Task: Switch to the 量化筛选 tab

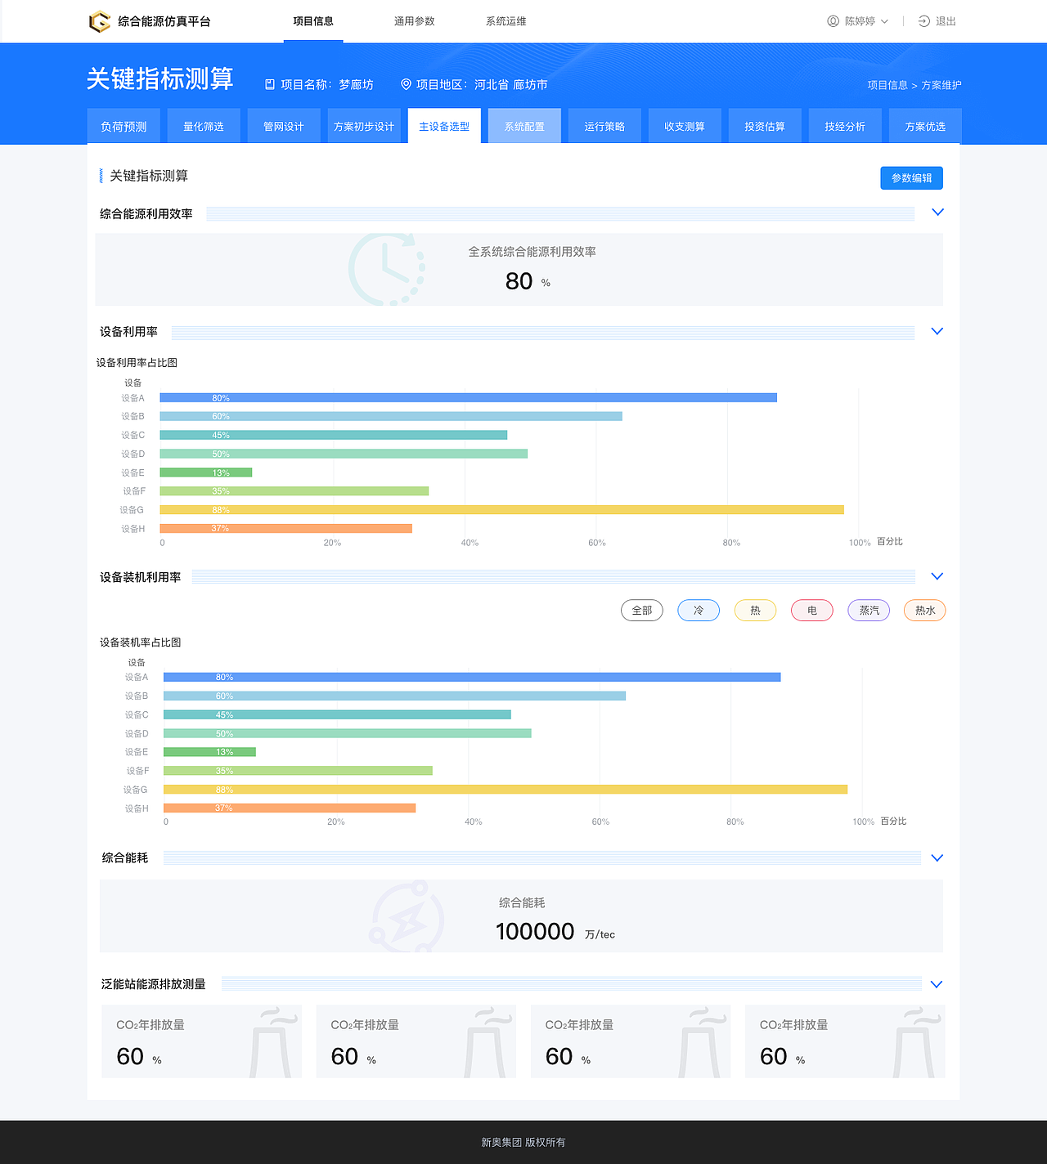Action: [x=204, y=126]
